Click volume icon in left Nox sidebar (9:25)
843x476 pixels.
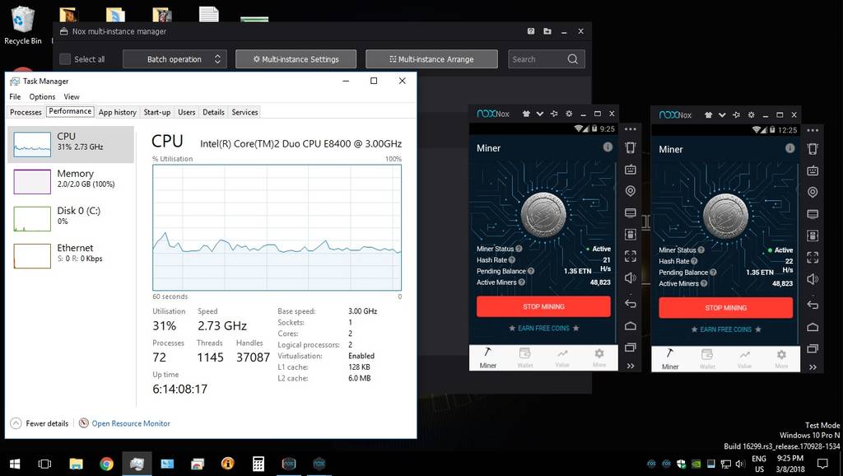[631, 278]
